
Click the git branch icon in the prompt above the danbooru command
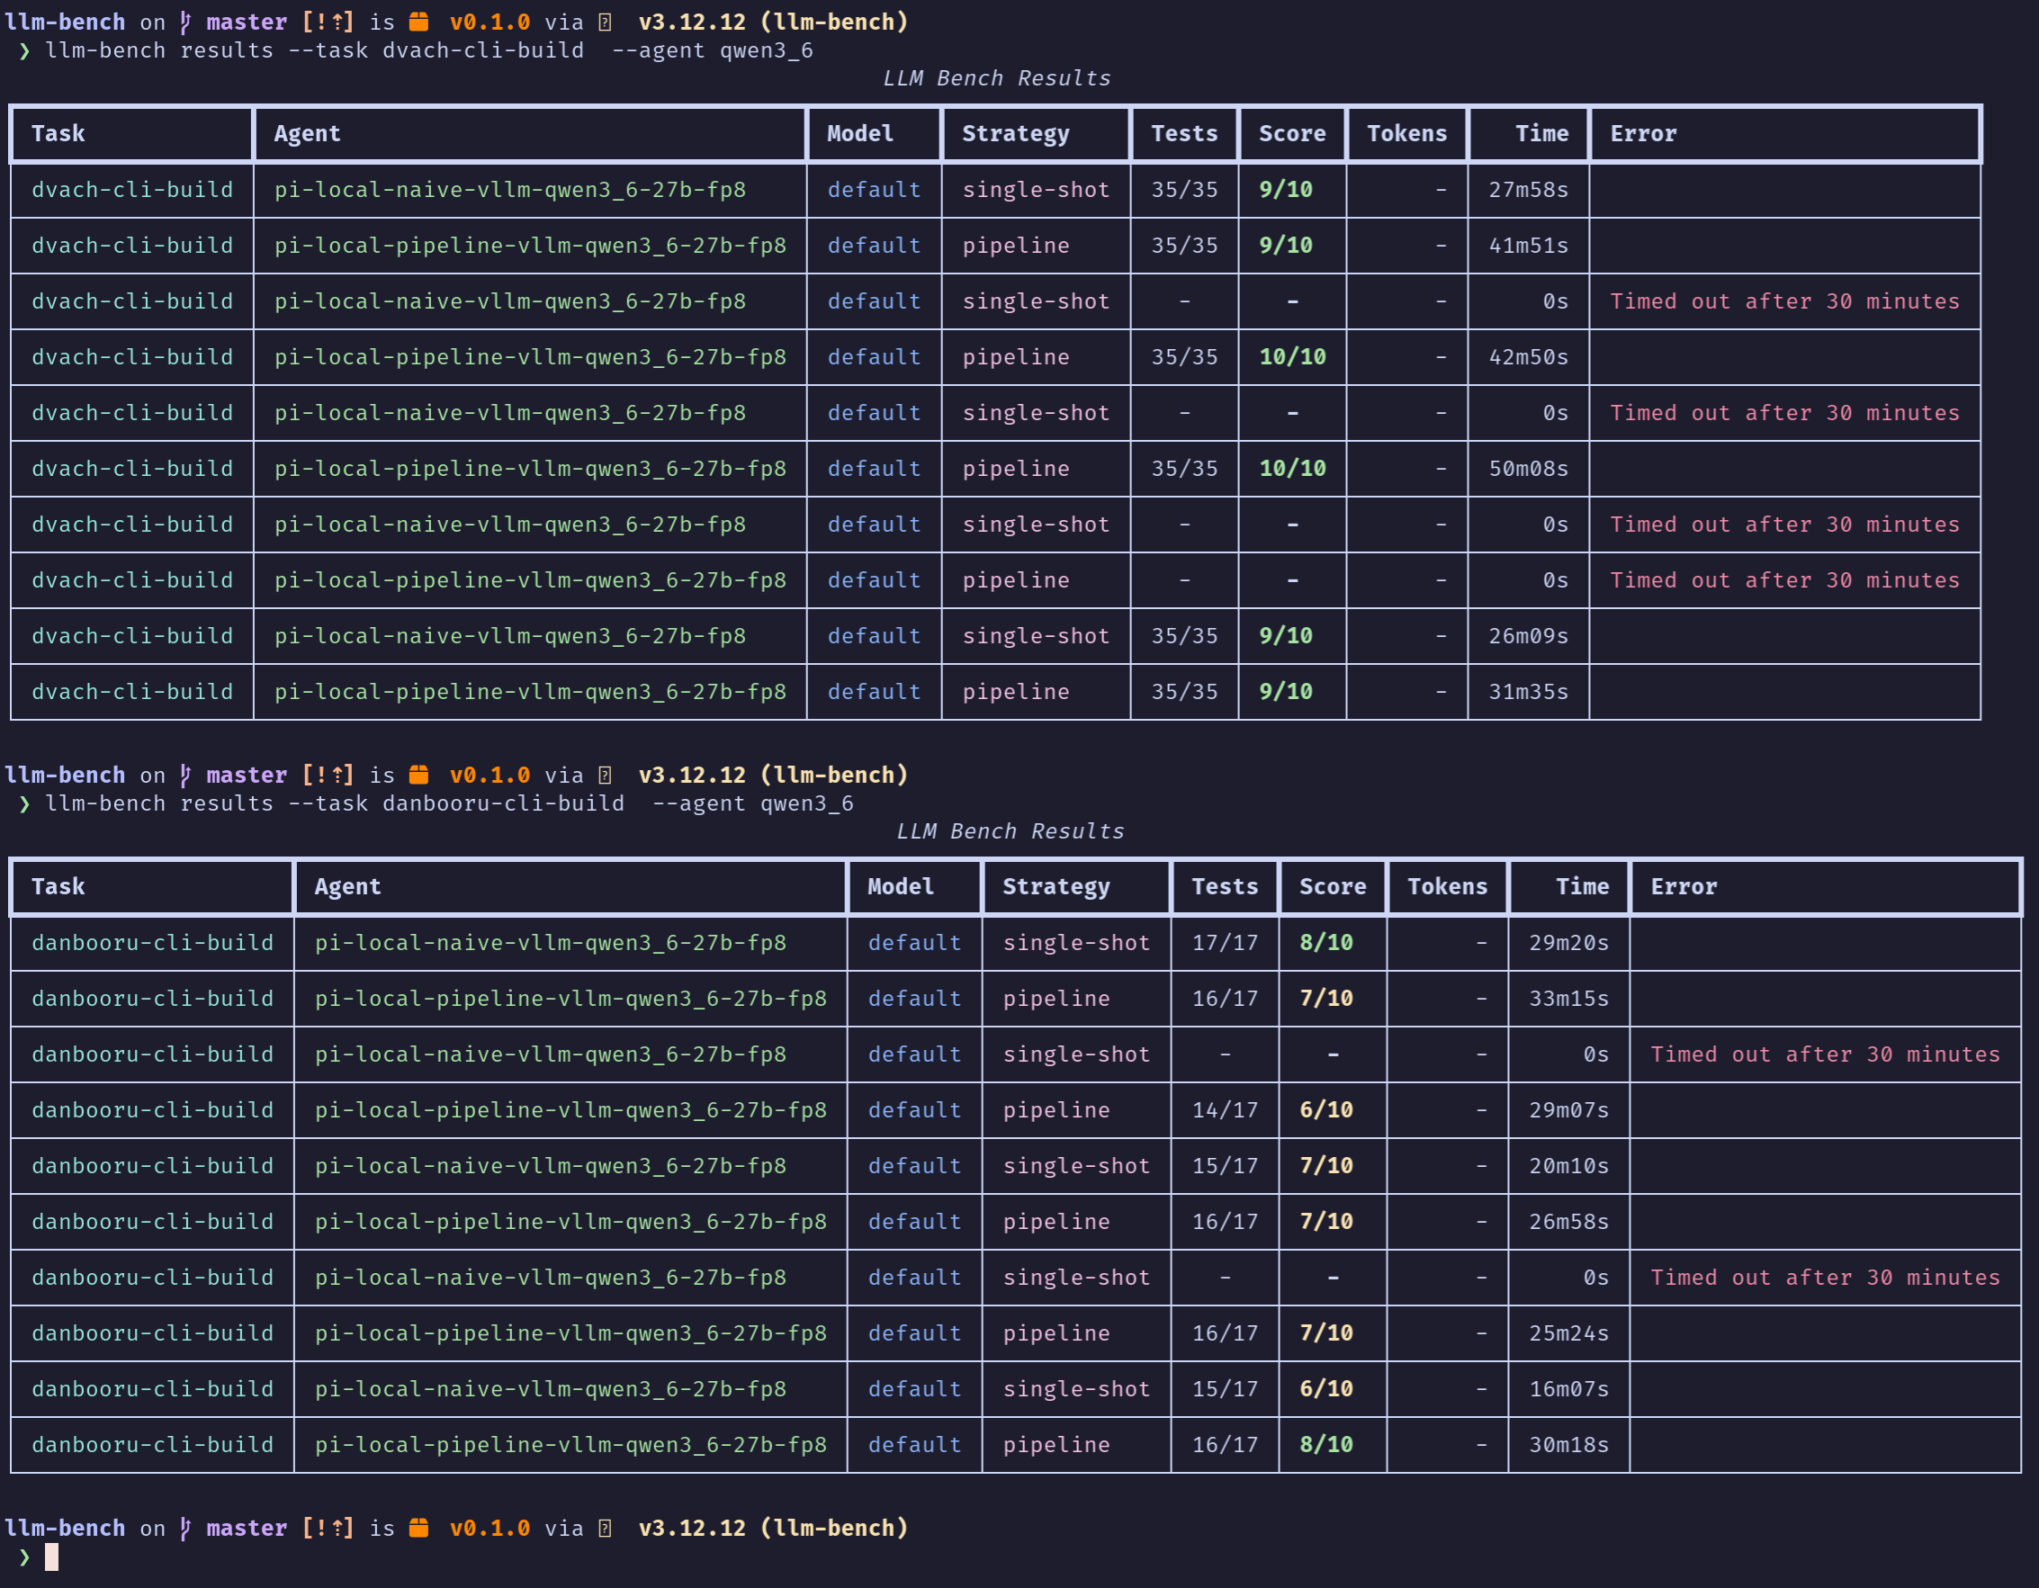[x=184, y=775]
